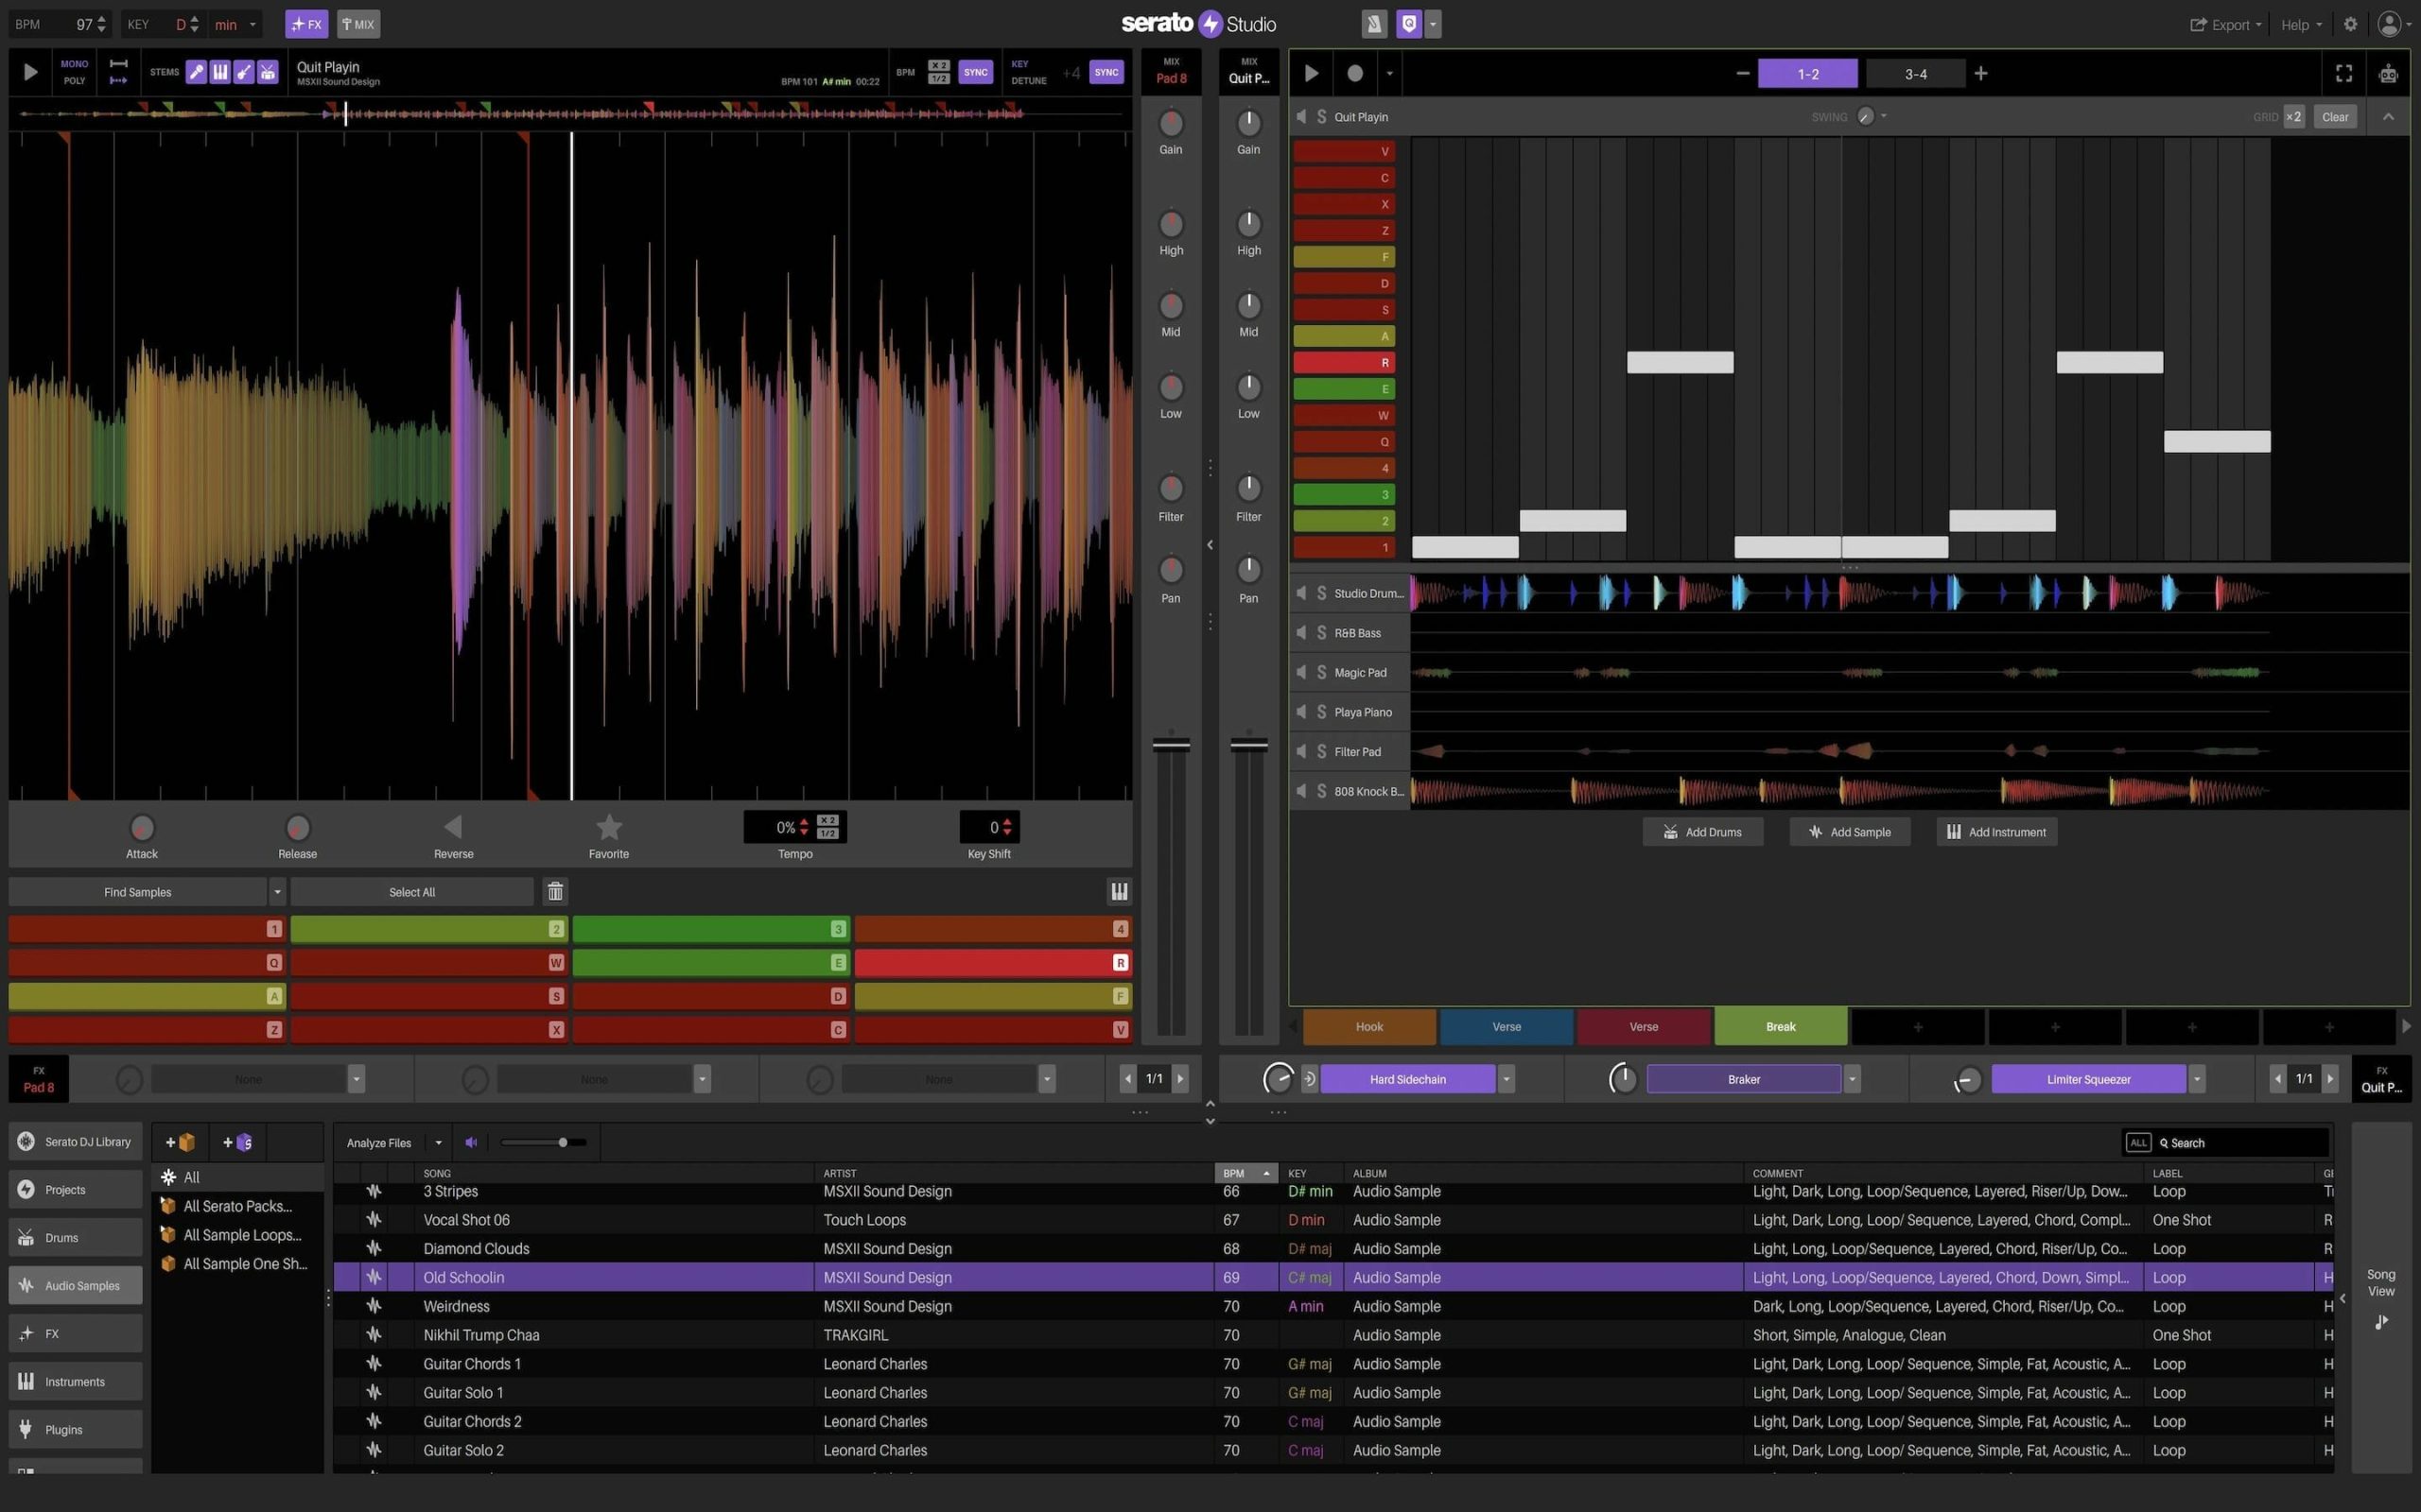Switch sample playback to POLY mode
This screenshot has width=2421, height=1512.
(74, 80)
